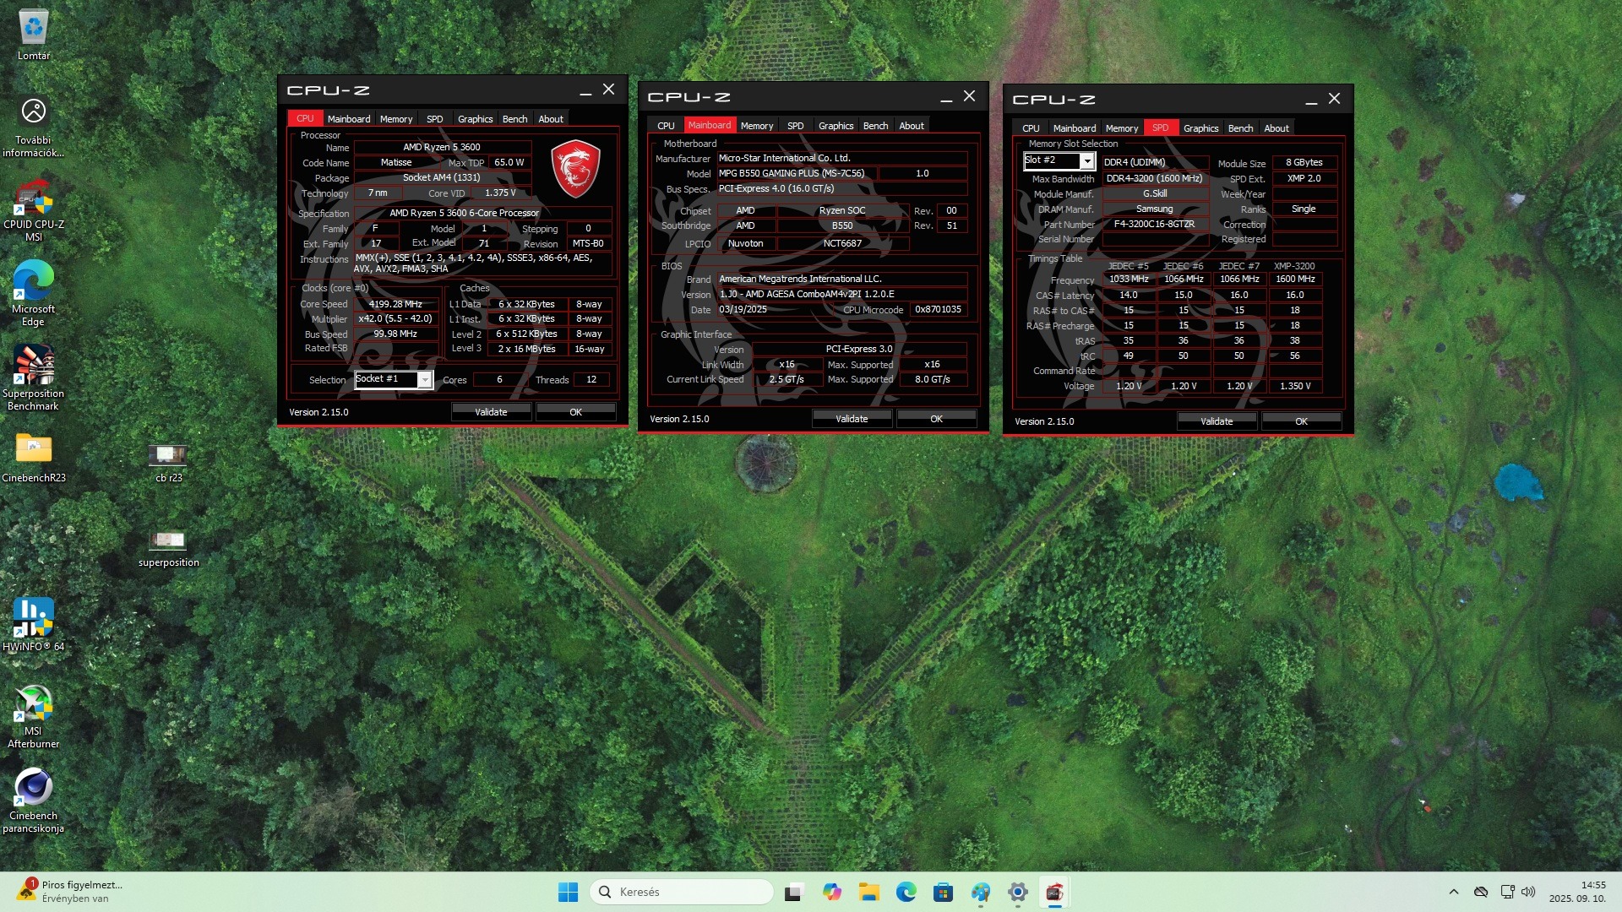Click Validate in the CPU tab window
This screenshot has height=912, width=1622.
(491, 412)
